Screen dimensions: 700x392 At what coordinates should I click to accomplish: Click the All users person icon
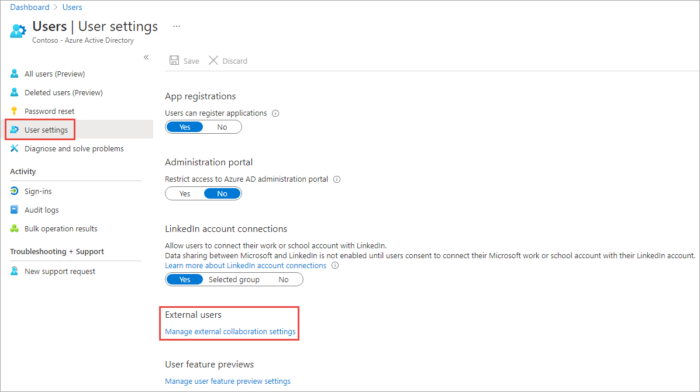14,74
